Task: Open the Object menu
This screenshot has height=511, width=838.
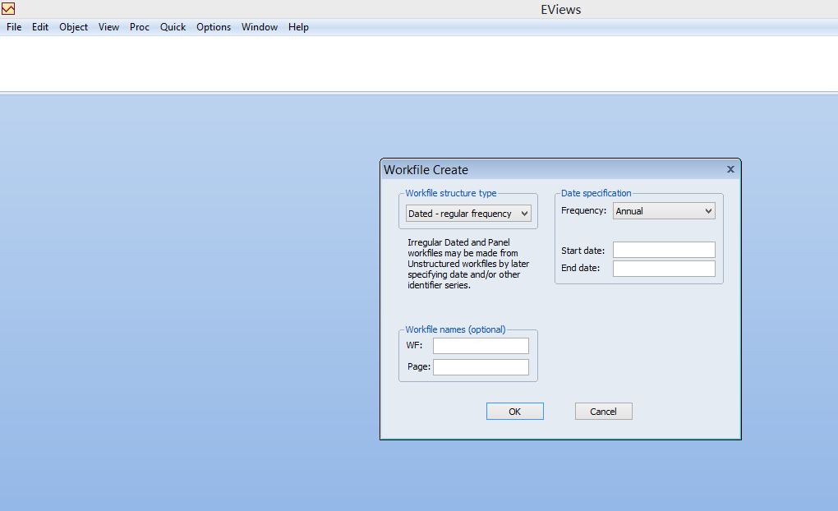Action: click(73, 27)
